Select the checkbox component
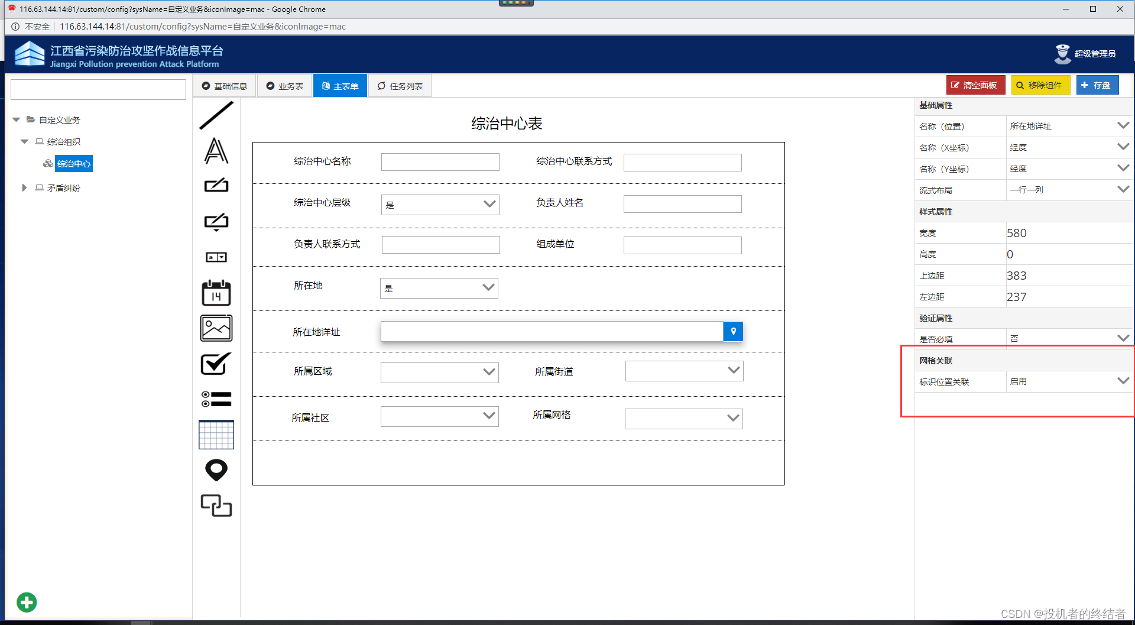1135x625 pixels. [x=216, y=364]
